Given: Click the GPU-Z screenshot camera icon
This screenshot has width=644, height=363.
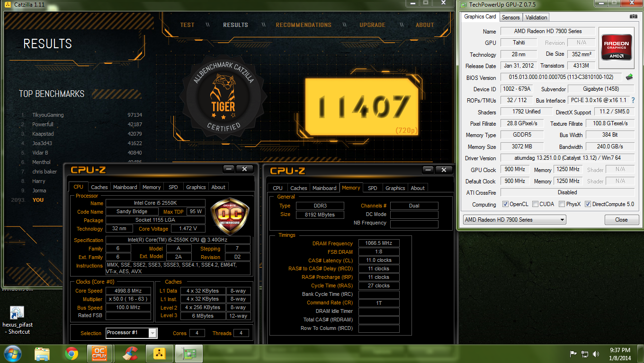Looking at the screenshot, I should pos(634,17).
